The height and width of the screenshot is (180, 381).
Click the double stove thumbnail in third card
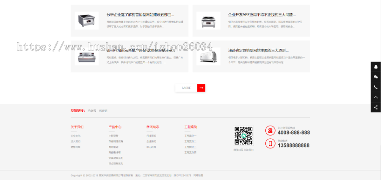[x=87, y=56]
